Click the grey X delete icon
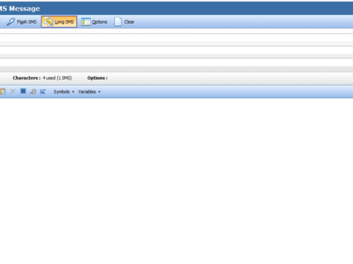This screenshot has height=264, width=353. click(x=13, y=91)
